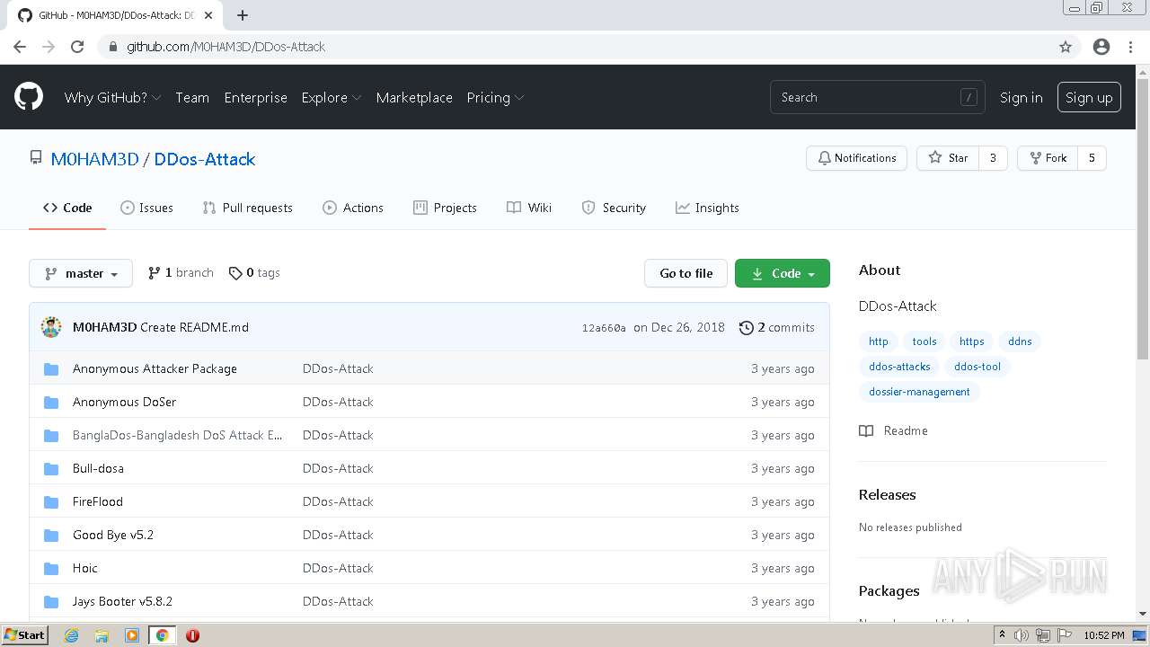Viewport: 1150px width, 647px height.
Task: Click the star count 3
Action: (993, 158)
